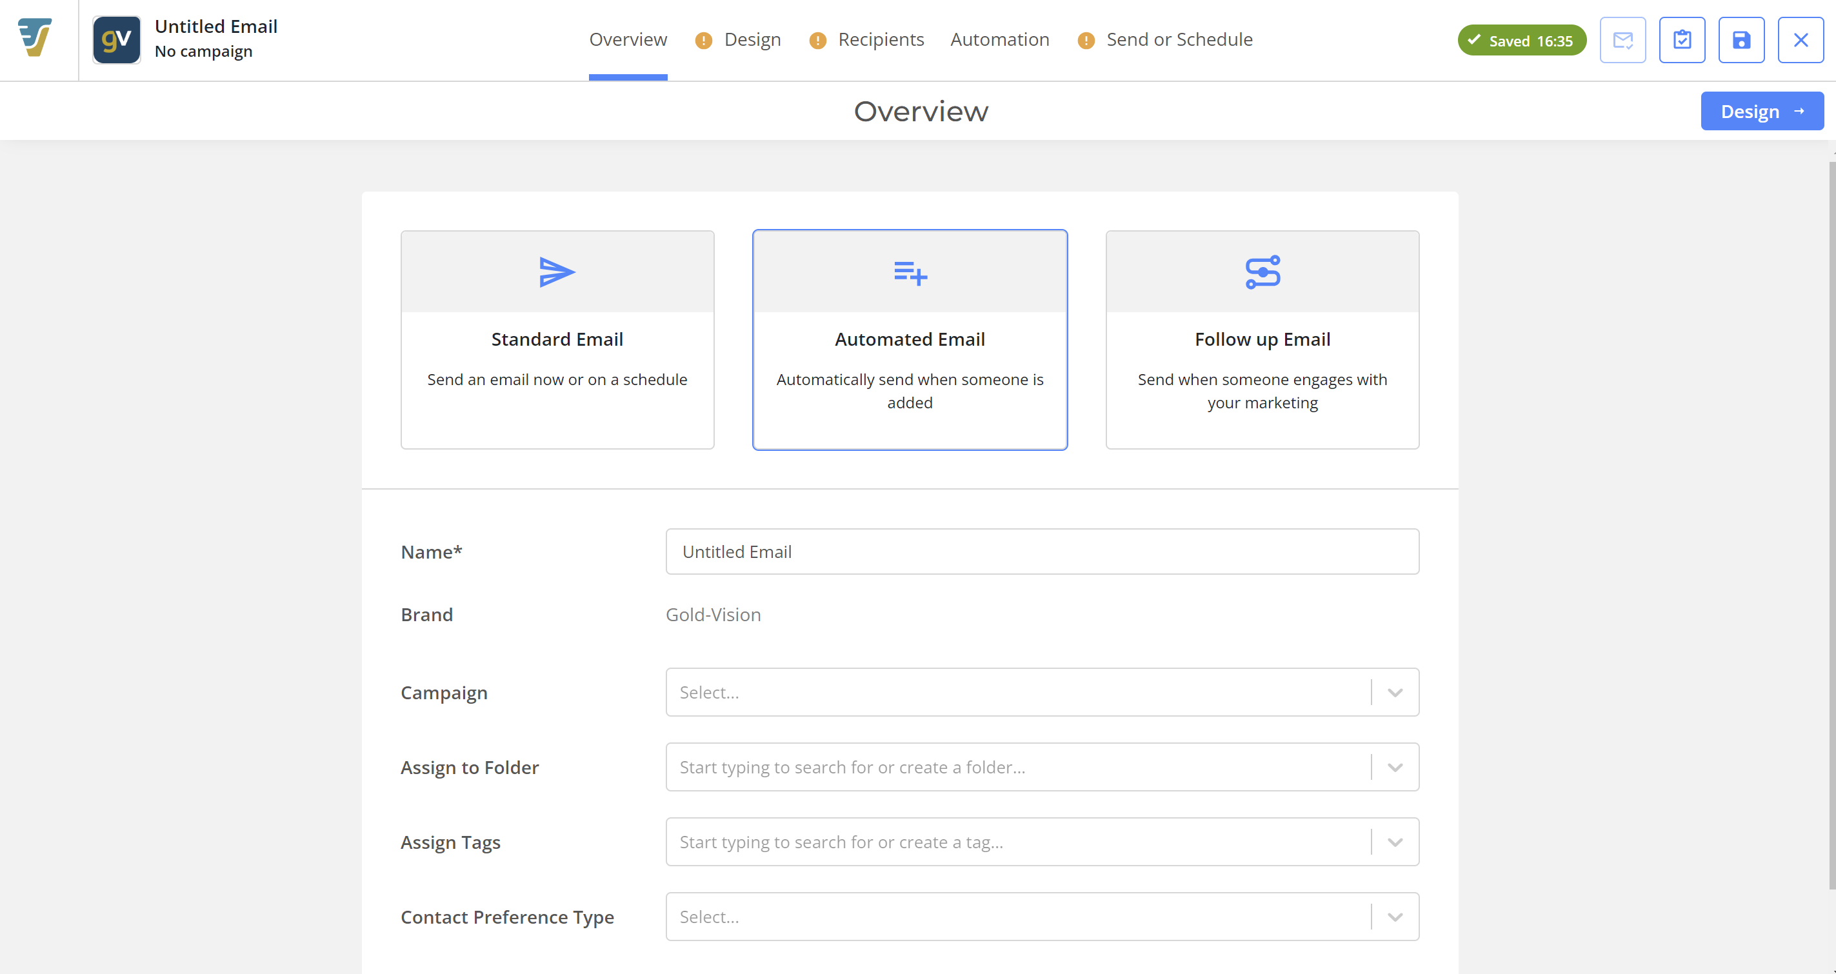Click the Brand field label
Image resolution: width=1836 pixels, height=974 pixels.
click(x=427, y=614)
